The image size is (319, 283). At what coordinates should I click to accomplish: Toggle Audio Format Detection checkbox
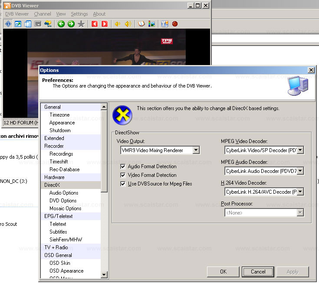(x=123, y=166)
